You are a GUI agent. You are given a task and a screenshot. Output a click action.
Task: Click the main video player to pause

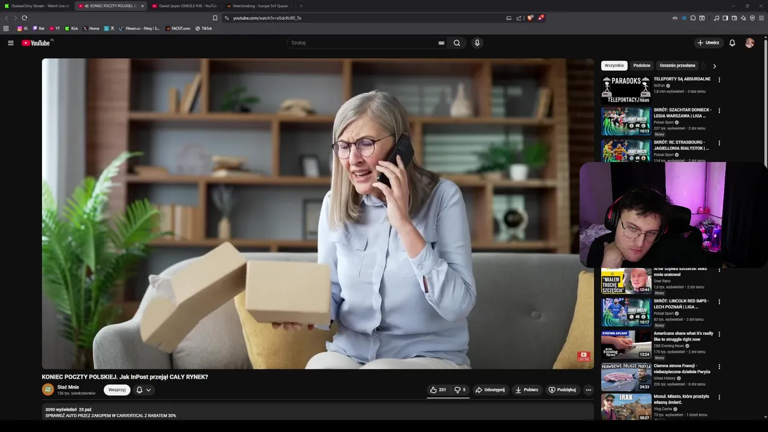pyautogui.click(x=317, y=214)
